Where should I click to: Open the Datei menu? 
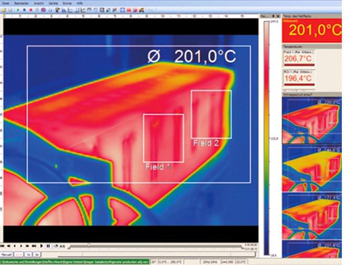coord(5,3)
